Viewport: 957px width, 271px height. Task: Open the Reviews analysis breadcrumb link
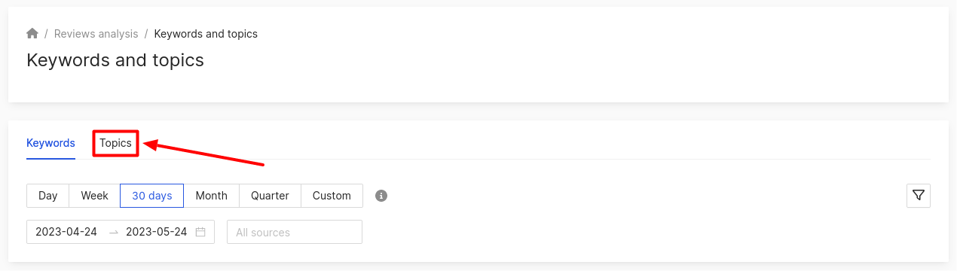tap(96, 34)
